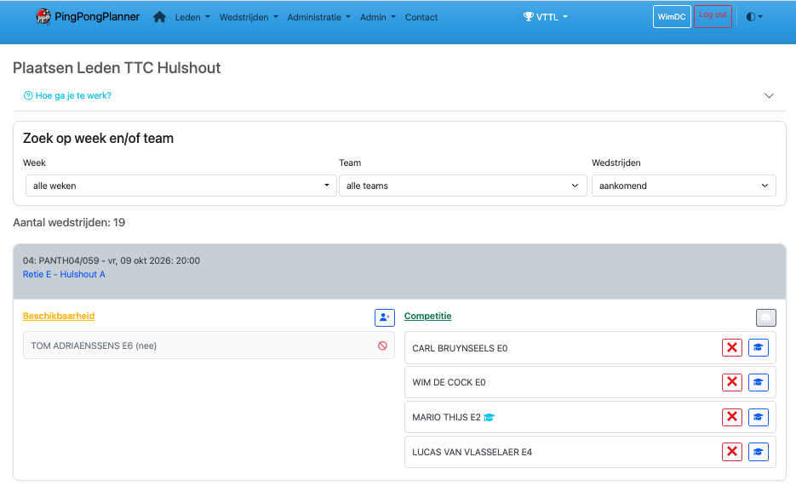Screen dimensions: 796x491
Task: Open the Leden menu
Action: click(x=192, y=17)
